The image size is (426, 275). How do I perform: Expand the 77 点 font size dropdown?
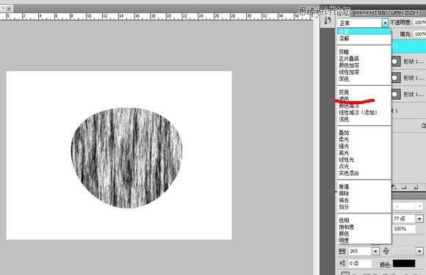[x=419, y=219]
